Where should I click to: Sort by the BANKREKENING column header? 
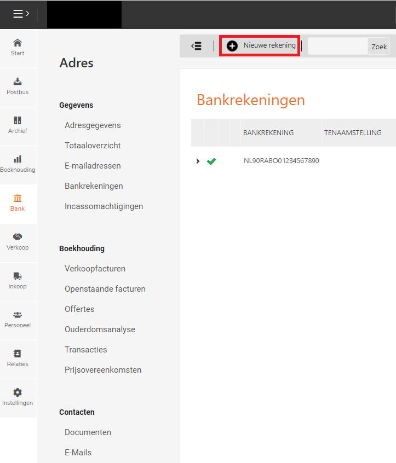268,133
